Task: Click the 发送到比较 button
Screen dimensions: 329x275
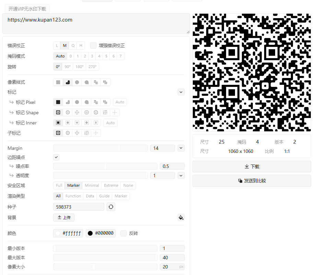Action: point(251,181)
